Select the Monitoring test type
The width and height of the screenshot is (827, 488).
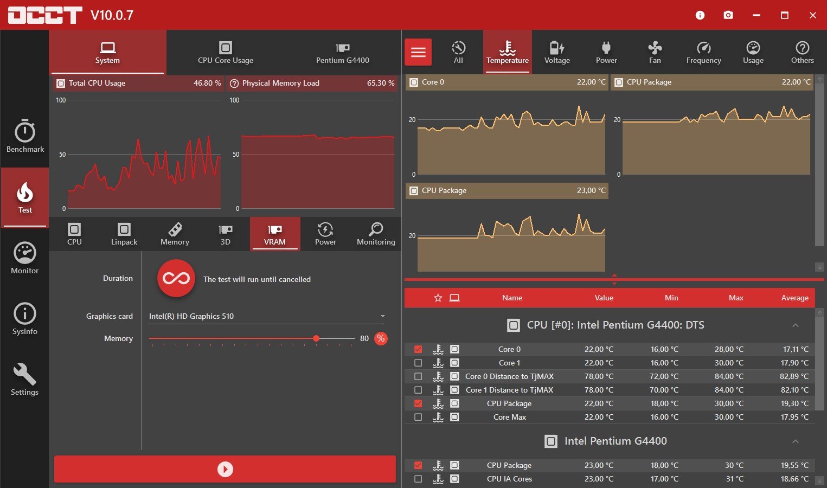[376, 234]
